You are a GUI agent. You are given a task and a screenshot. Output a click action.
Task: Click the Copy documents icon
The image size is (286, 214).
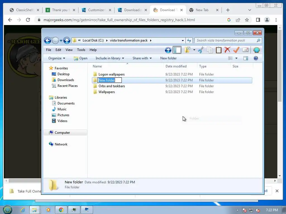click(210, 50)
